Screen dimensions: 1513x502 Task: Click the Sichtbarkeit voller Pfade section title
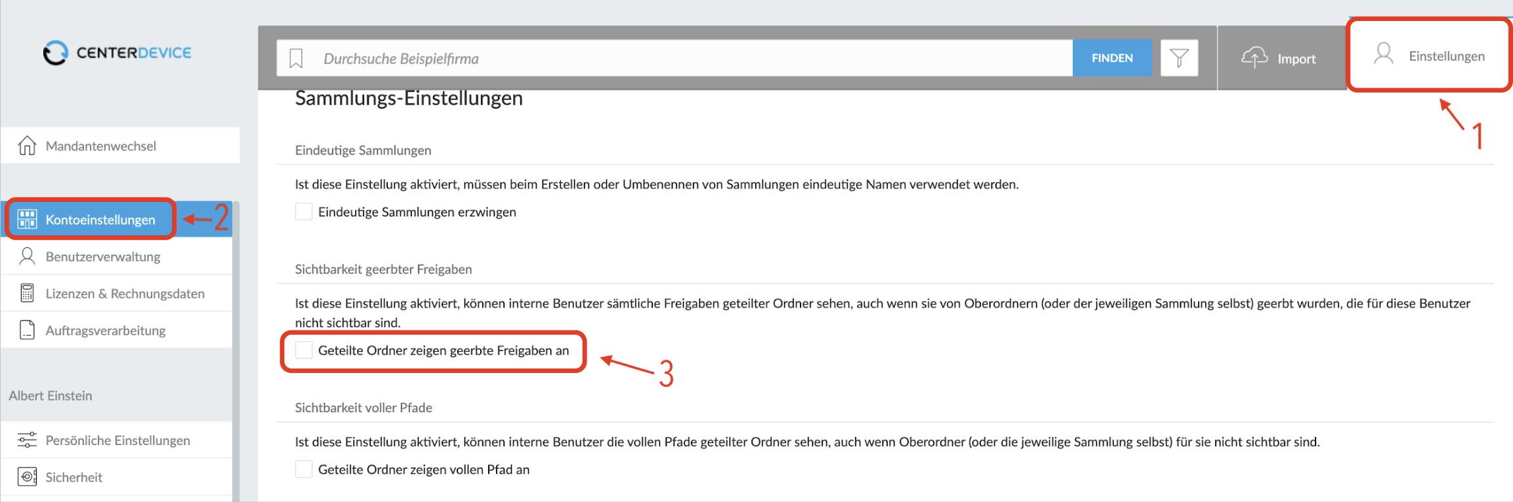click(x=363, y=408)
